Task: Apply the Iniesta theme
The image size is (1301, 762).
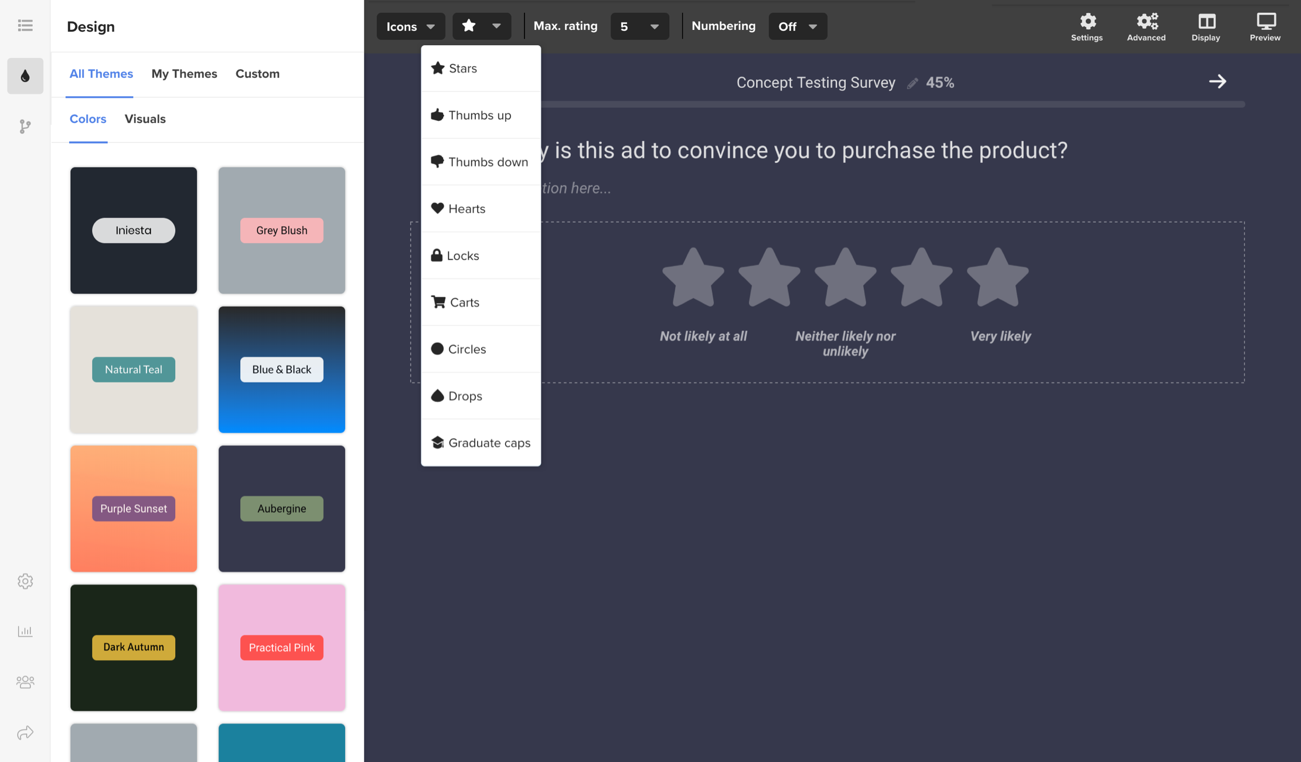Action: click(x=134, y=230)
